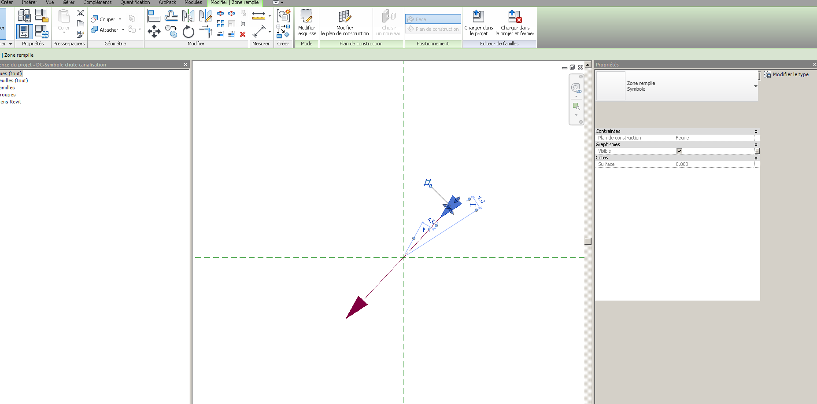Click the red Delete X icon
817x404 pixels.
pyautogui.click(x=243, y=34)
